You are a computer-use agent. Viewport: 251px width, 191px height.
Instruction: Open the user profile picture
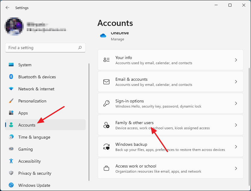[14, 27]
